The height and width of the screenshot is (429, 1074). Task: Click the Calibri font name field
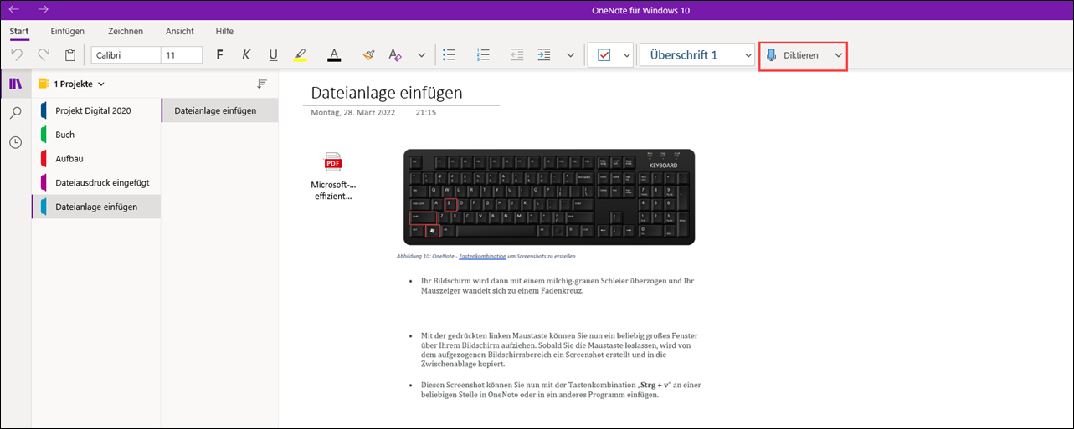pyautogui.click(x=126, y=54)
